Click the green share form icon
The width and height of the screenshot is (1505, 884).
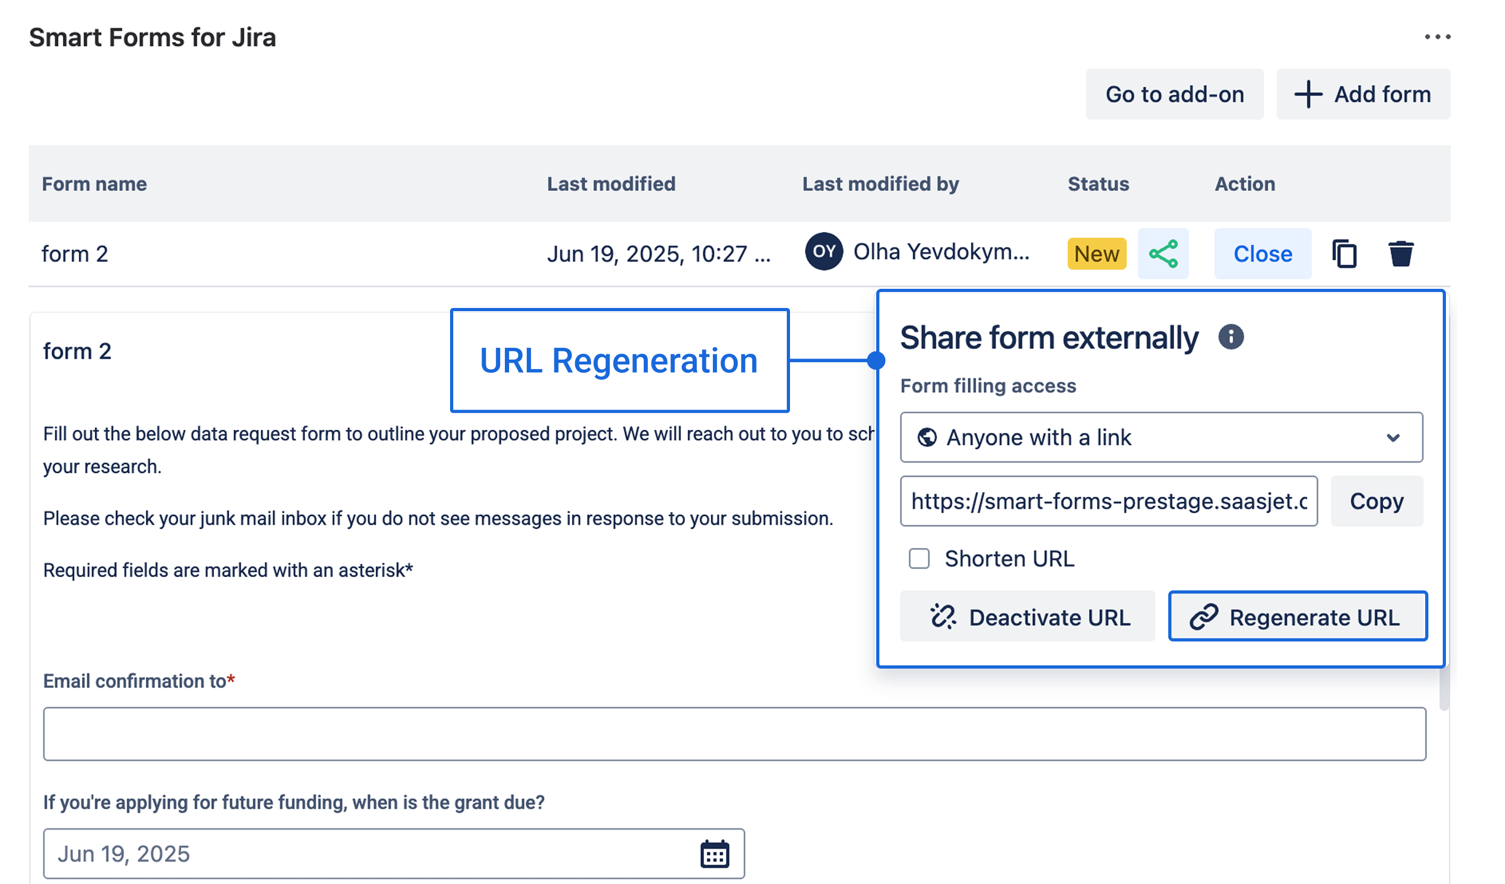[1163, 254]
